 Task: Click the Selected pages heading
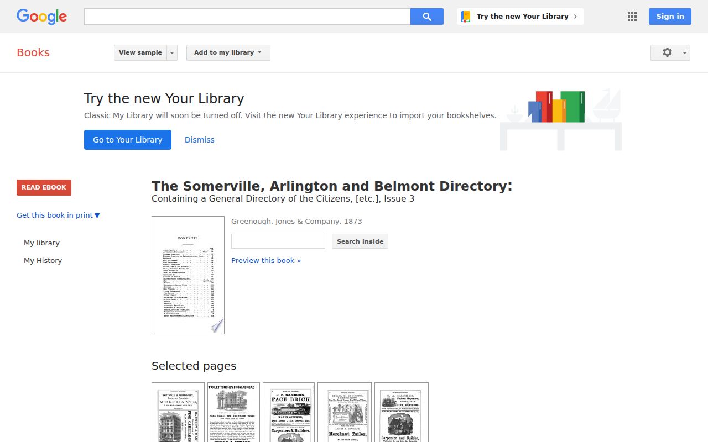coord(194,366)
